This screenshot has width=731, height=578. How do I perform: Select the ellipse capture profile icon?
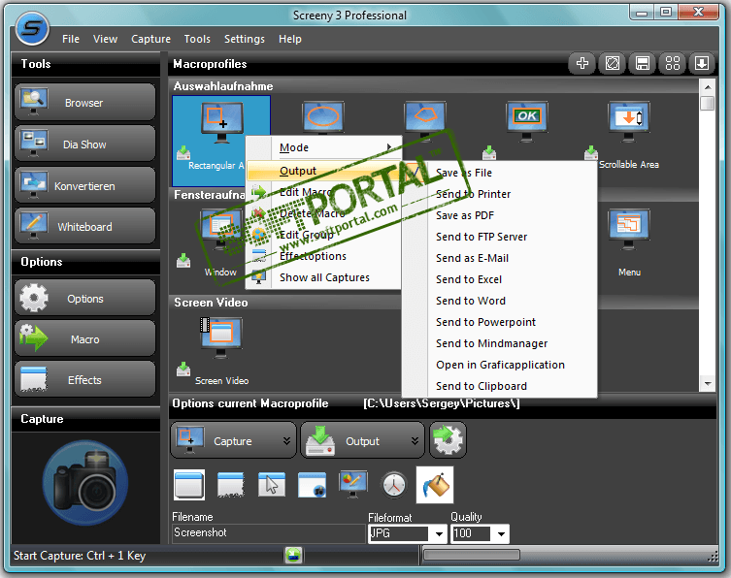323,118
